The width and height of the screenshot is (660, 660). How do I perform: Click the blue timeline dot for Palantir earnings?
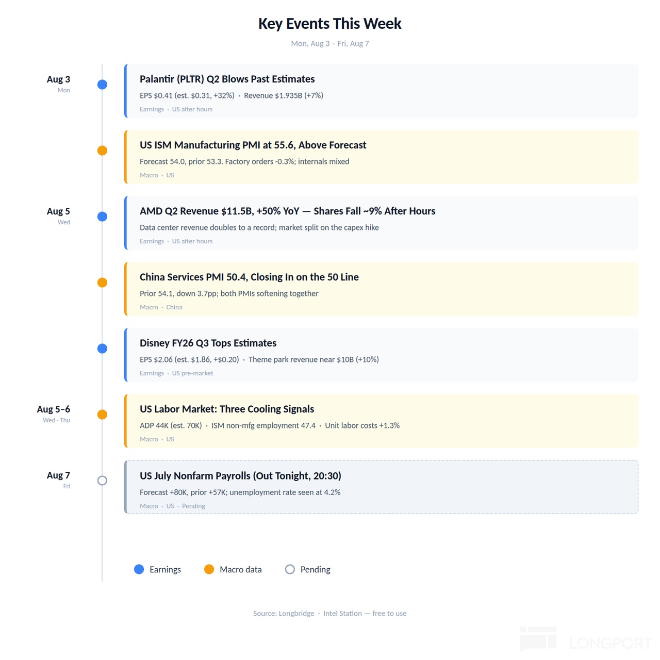102,85
